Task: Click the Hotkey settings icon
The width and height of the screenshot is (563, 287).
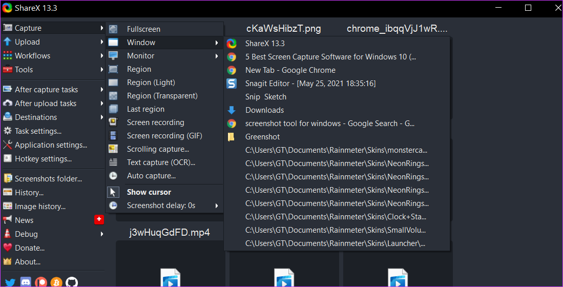Action: click(x=7, y=158)
